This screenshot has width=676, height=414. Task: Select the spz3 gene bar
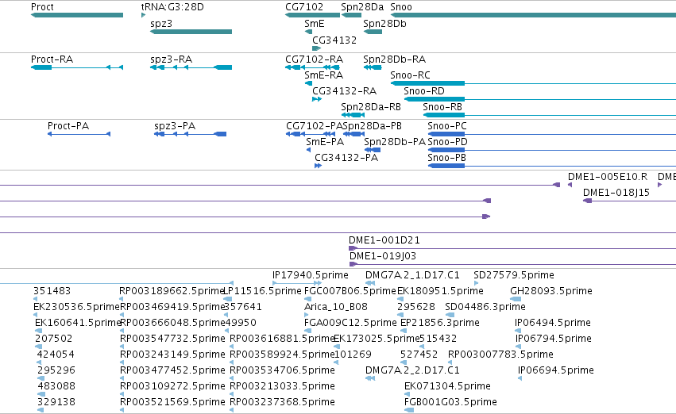[191, 32]
